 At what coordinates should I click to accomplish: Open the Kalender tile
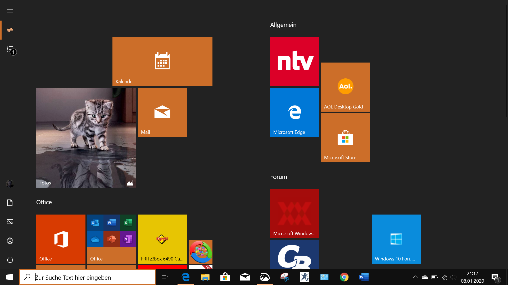[162, 61]
